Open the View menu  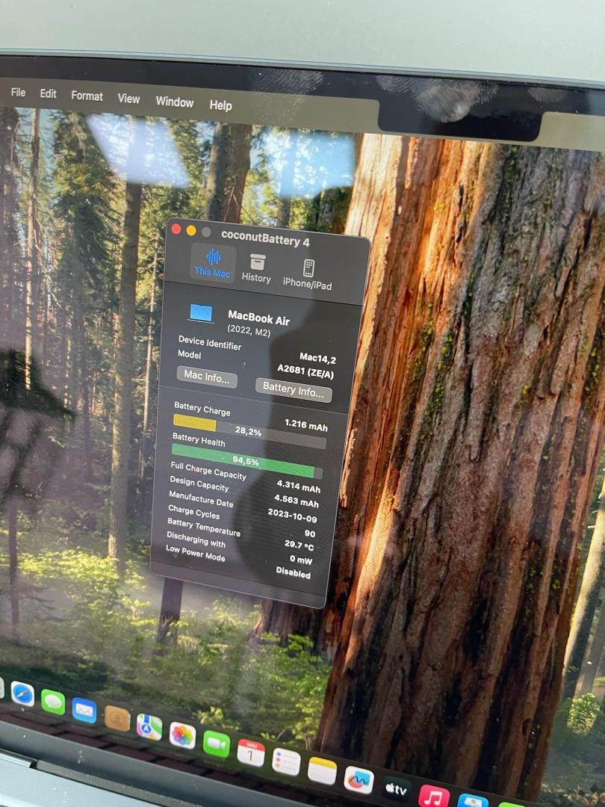128,99
